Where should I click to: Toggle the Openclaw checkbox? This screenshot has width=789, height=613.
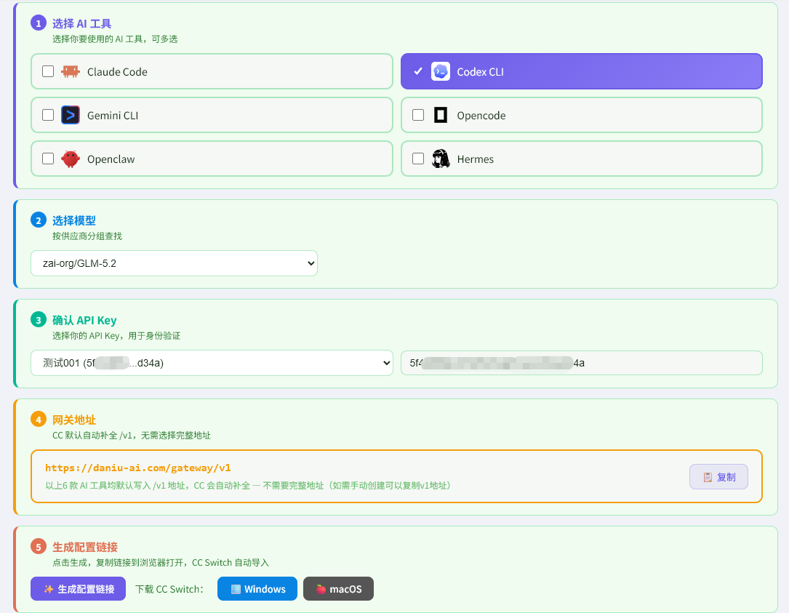click(48, 159)
